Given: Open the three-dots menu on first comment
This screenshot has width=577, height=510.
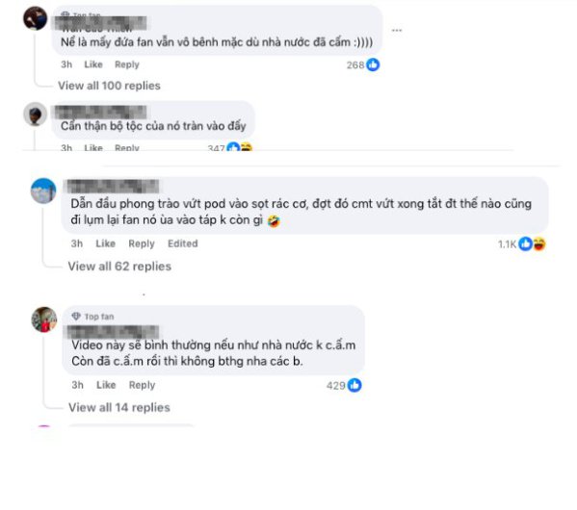Looking at the screenshot, I should (x=396, y=30).
